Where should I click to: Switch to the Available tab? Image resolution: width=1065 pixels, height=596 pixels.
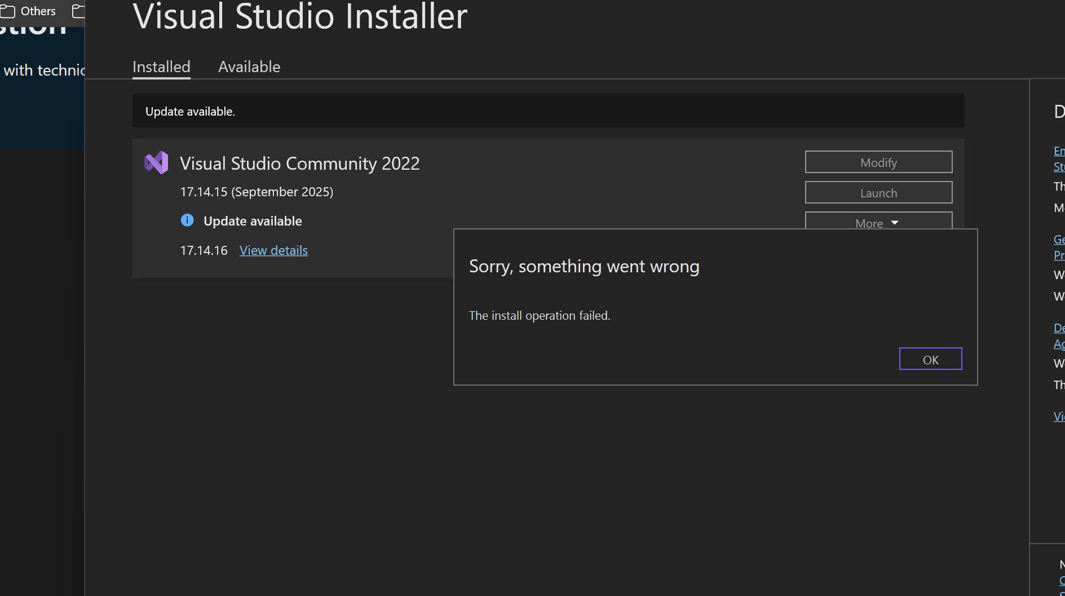click(x=249, y=67)
